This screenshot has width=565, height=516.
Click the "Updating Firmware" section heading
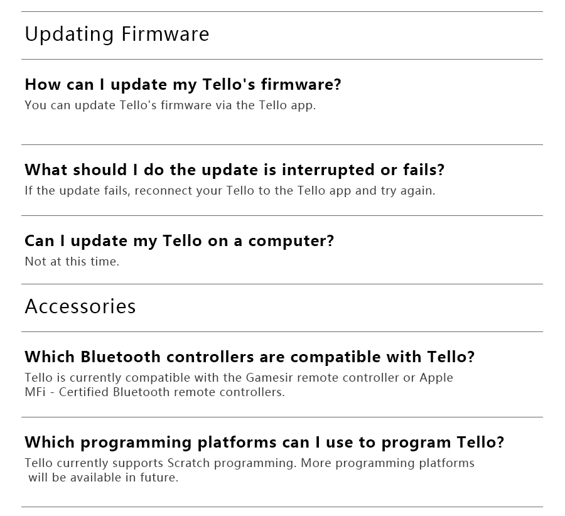117,34
